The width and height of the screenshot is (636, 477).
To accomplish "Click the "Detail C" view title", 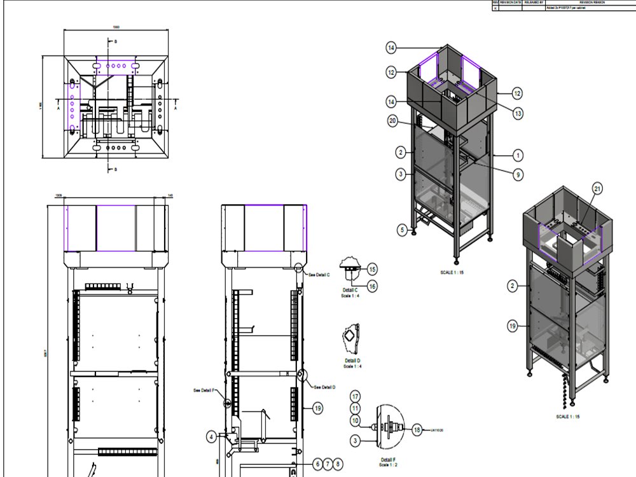I will click(350, 291).
